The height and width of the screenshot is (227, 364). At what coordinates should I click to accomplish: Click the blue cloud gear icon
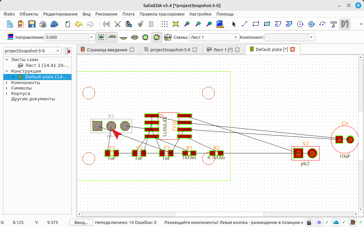(x=54, y=24)
